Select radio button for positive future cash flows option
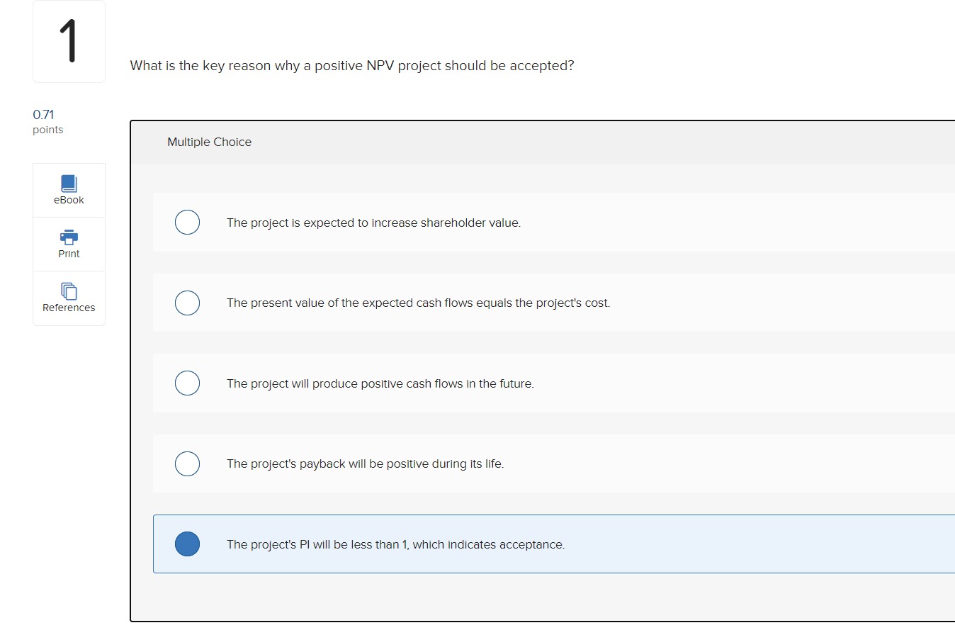The width and height of the screenshot is (955, 635). point(187,383)
